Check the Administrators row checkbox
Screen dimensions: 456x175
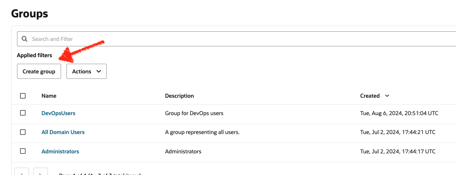click(23, 151)
